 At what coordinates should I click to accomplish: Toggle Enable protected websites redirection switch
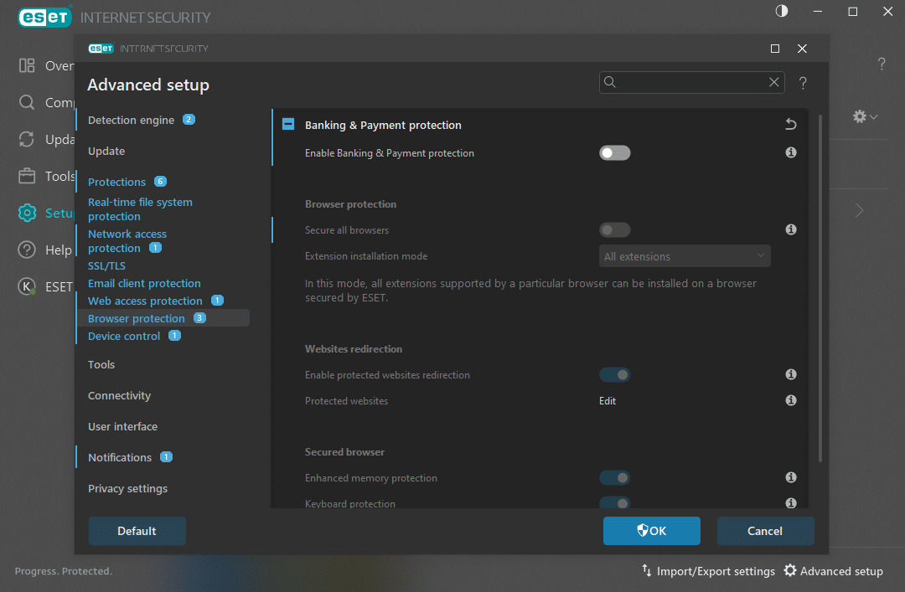pos(615,375)
